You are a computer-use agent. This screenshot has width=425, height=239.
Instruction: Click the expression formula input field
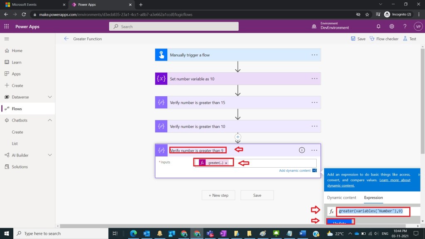click(373, 211)
